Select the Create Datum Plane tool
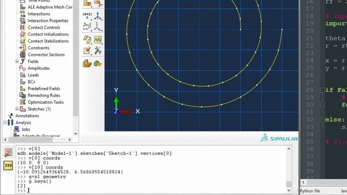This screenshot has width=347, height=195. coord(87,27)
